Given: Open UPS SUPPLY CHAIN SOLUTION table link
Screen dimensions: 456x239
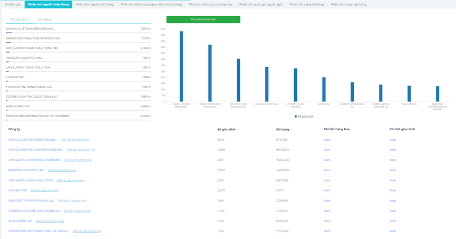Looking at the screenshot, I should coord(31,180).
